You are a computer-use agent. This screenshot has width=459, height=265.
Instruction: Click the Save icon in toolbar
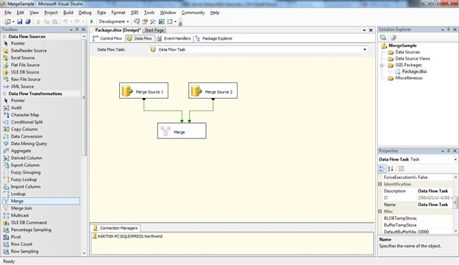[20, 21]
